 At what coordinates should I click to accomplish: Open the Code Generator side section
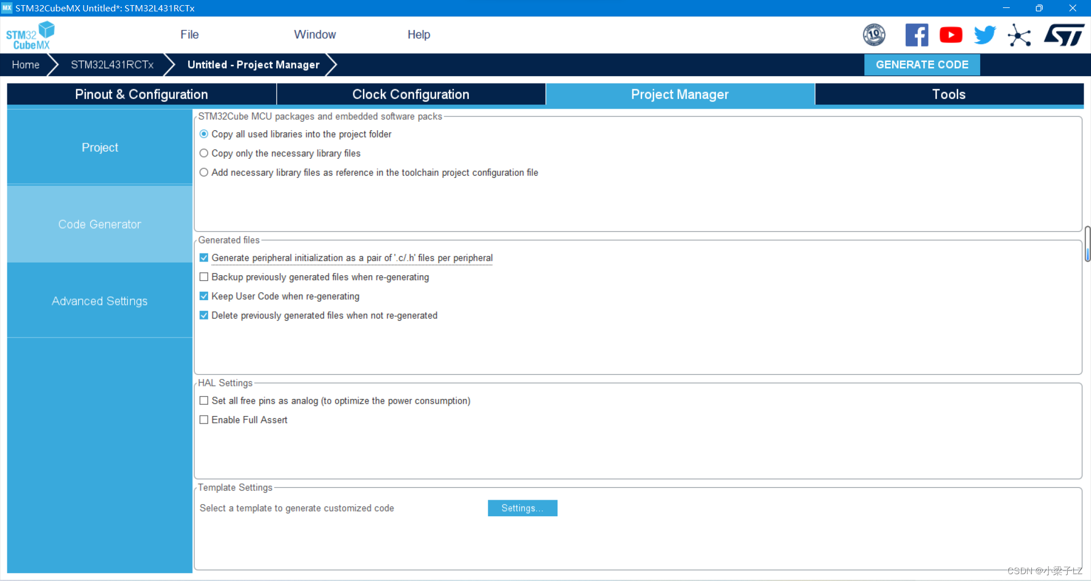point(100,225)
